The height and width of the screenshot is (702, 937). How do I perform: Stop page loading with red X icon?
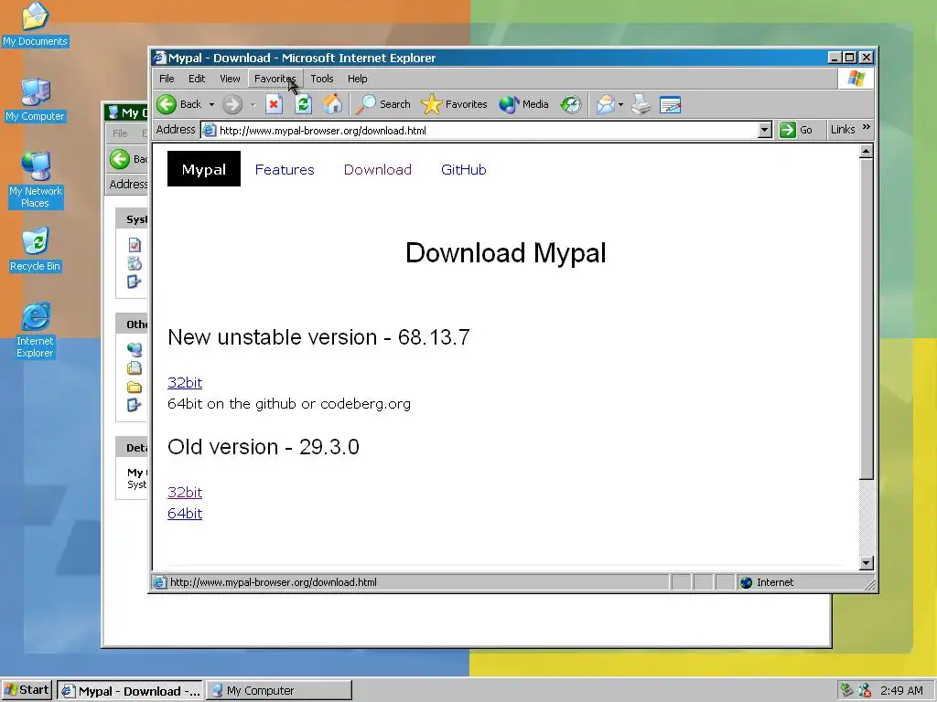(274, 104)
